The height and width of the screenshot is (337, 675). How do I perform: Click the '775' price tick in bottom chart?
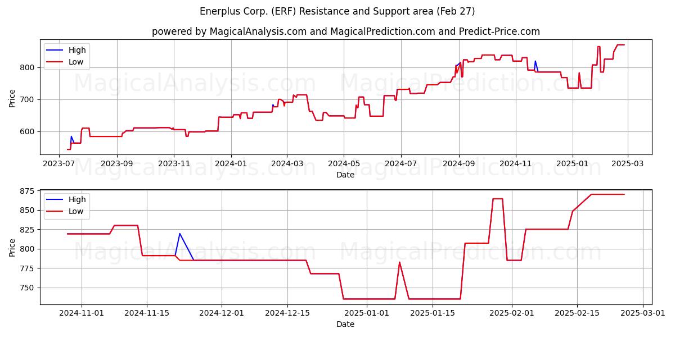tap(28, 268)
